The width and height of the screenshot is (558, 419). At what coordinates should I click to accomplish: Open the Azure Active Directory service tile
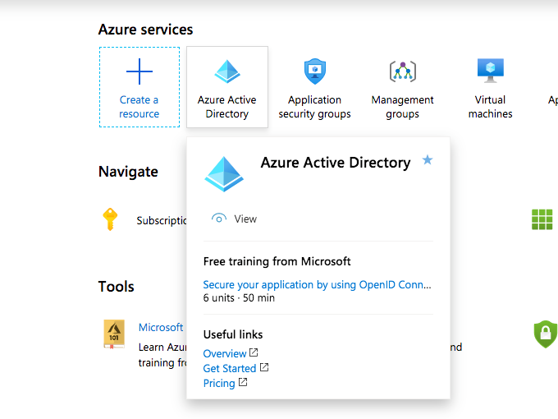click(227, 87)
